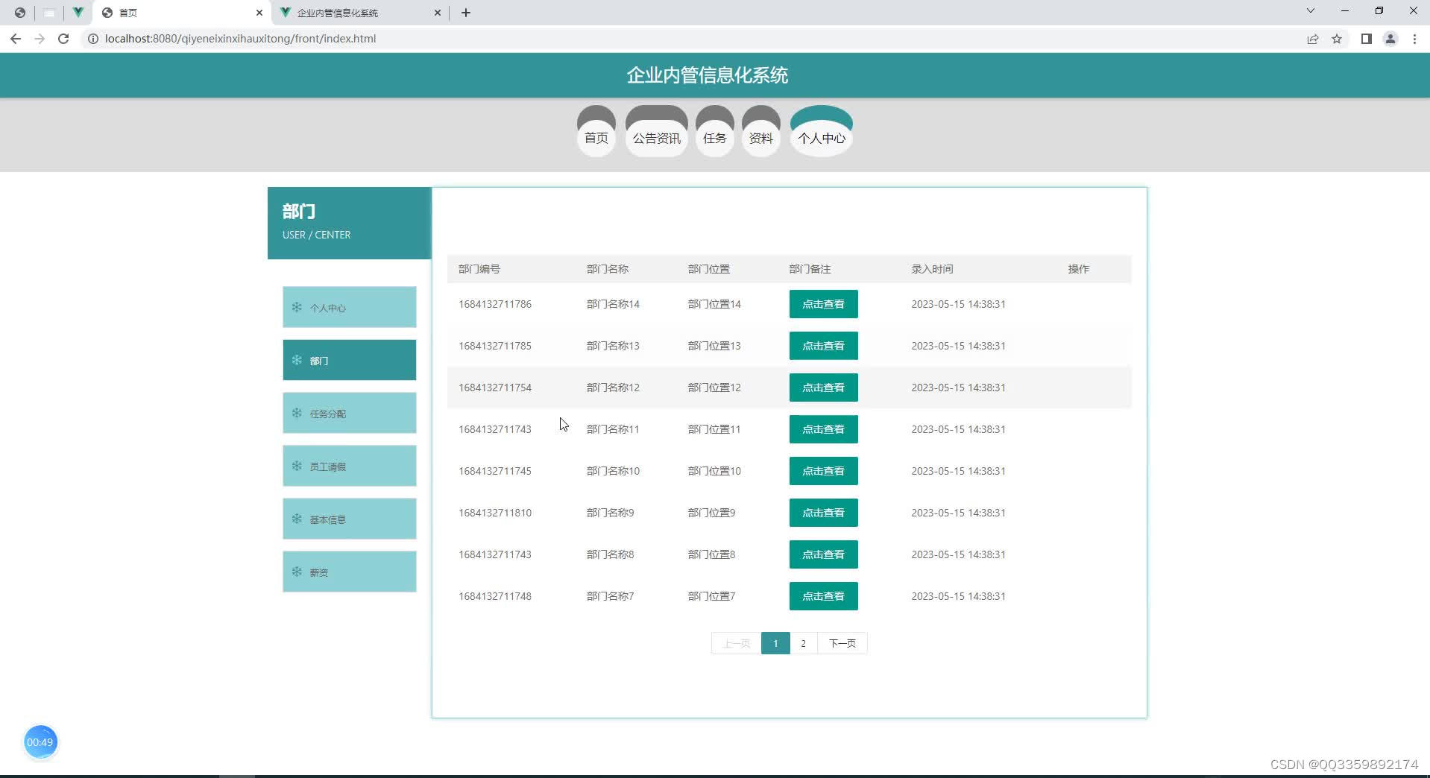This screenshot has height=778, width=1430.
Task: Click snowflake icon beside 个人中心 sidebar item
Action: (297, 307)
